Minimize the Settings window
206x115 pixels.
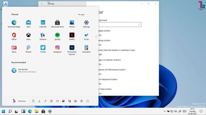point(142,4)
